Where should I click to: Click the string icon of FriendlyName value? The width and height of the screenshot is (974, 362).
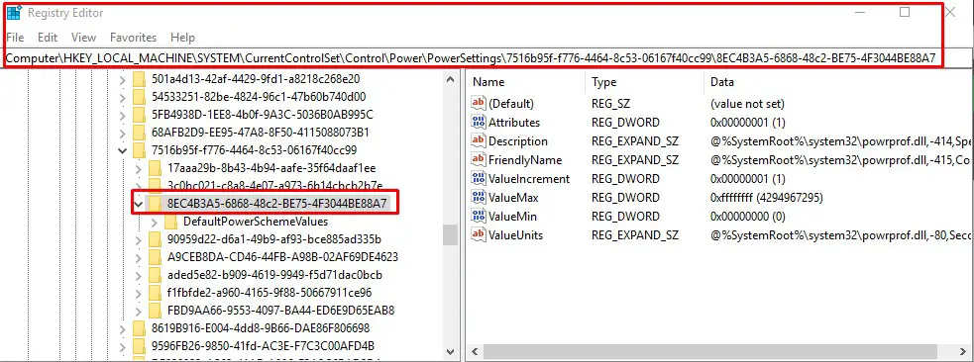[x=479, y=160]
